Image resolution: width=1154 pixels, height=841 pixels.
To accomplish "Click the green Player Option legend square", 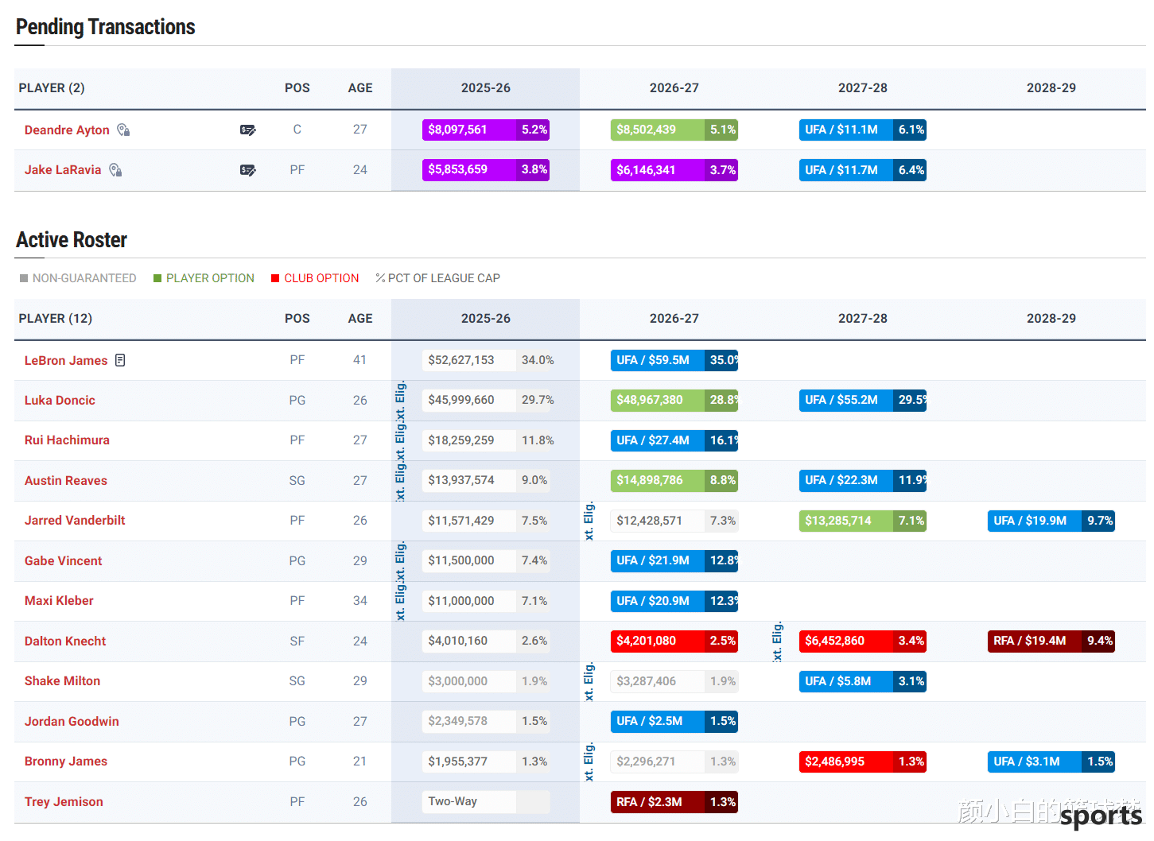I will [x=157, y=278].
